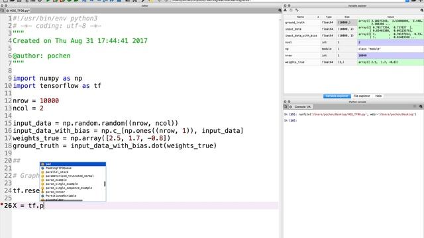Screen dimensions: 424x238
Task: Select the input_data_with_bias variable row
Action: pyautogui.click(x=353, y=36)
